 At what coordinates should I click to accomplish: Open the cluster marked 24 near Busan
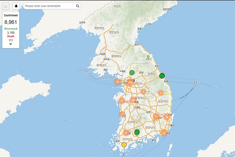[x=163, y=133]
